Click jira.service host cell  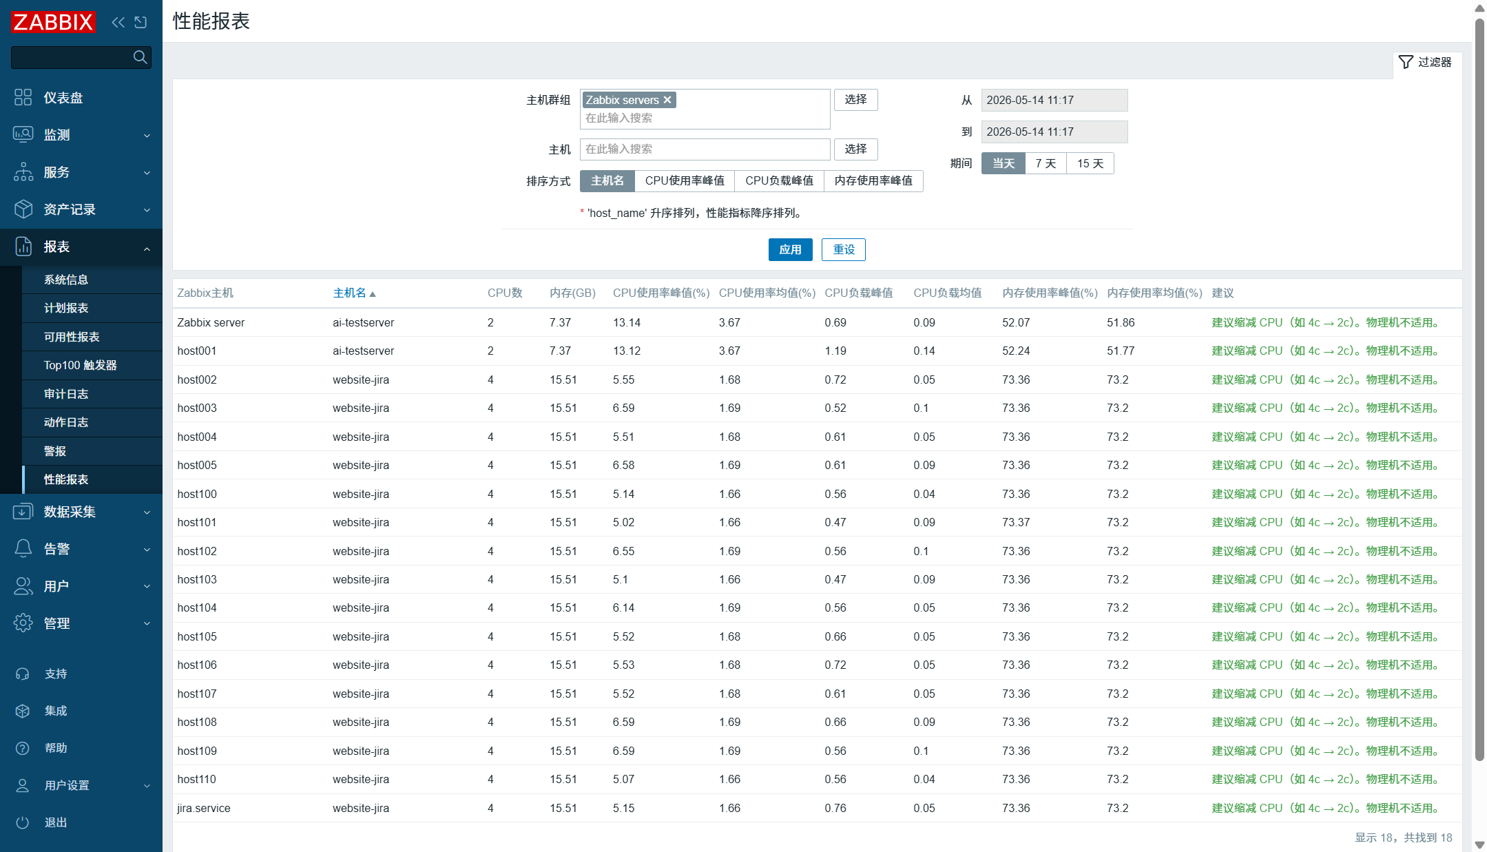[x=204, y=808]
